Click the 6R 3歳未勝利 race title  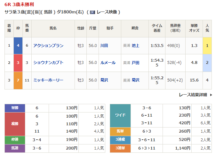point(19,4)
